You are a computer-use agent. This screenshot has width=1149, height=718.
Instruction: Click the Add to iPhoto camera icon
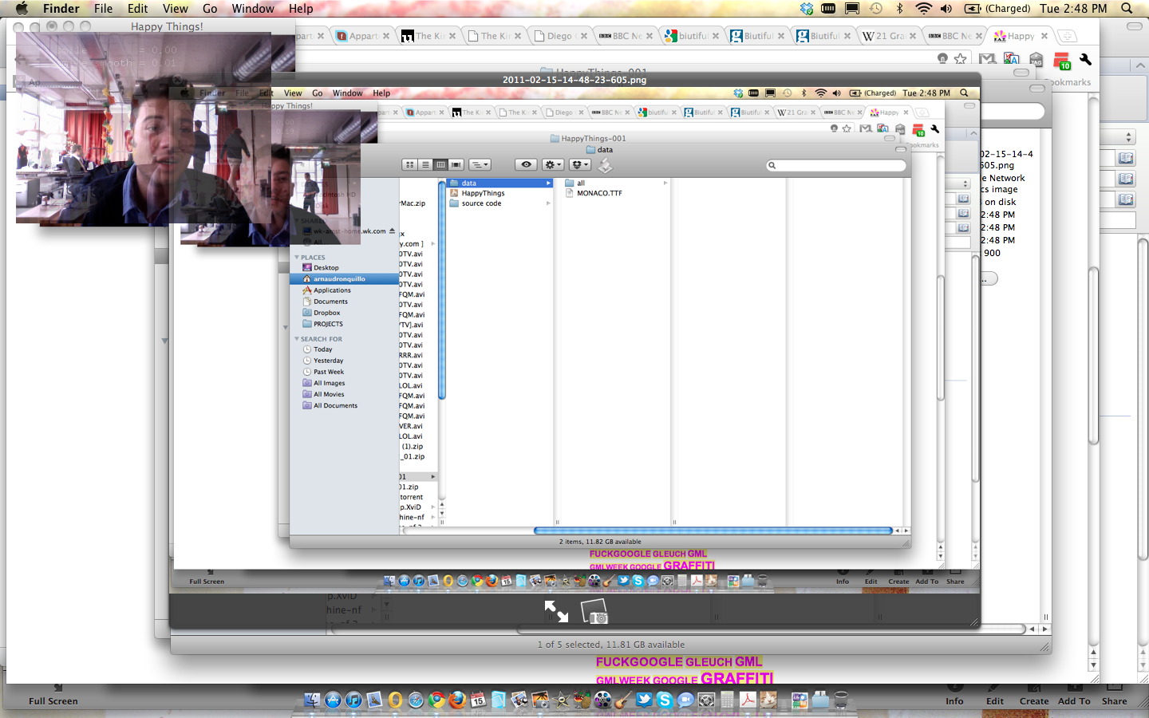(x=594, y=613)
